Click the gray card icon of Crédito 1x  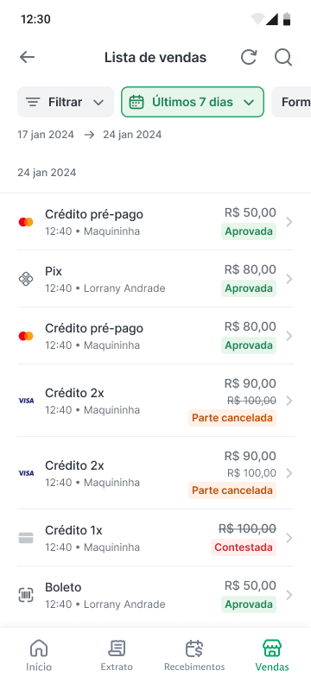coord(26,539)
